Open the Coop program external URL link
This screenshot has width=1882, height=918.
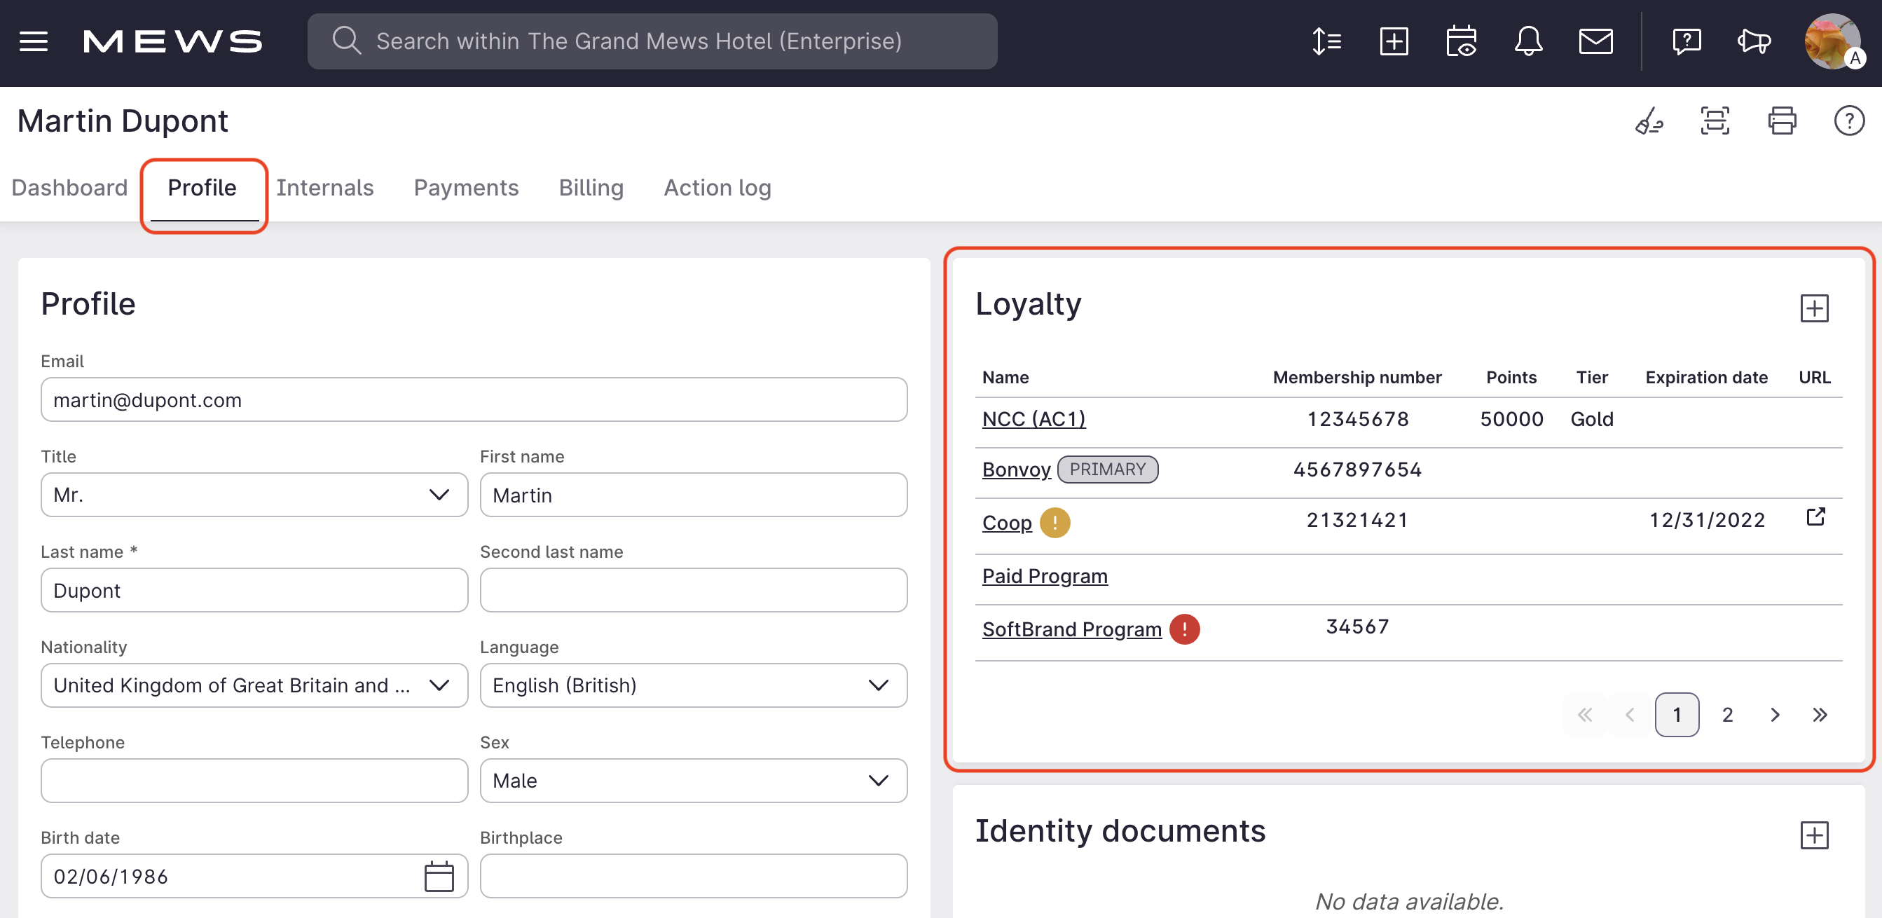(1816, 516)
